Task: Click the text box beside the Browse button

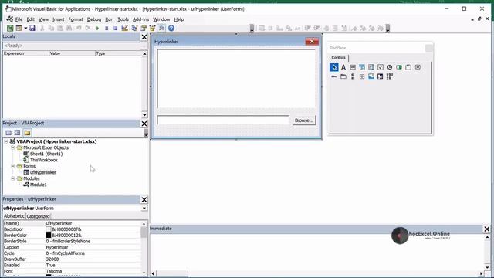Action: click(x=223, y=120)
